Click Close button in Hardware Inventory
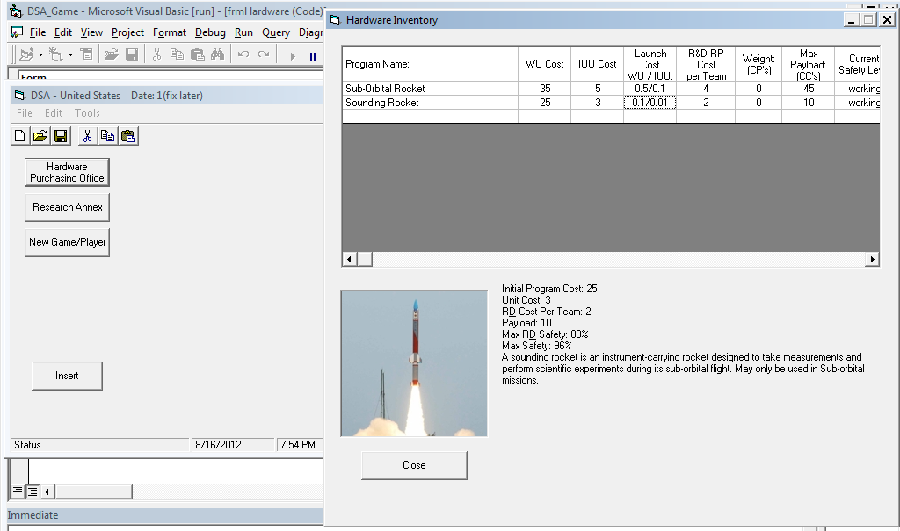The height and width of the screenshot is (531, 900). [414, 465]
